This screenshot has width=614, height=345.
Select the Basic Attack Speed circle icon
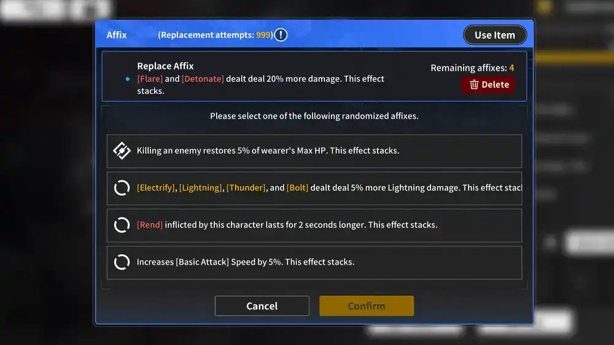122,262
